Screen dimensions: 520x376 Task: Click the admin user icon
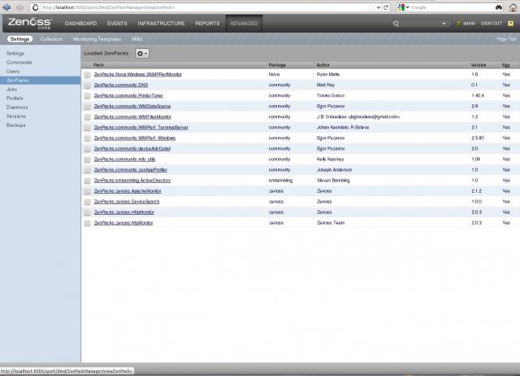(x=458, y=24)
